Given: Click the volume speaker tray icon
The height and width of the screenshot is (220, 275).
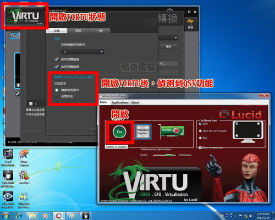Looking at the screenshot, I should tap(251, 216).
